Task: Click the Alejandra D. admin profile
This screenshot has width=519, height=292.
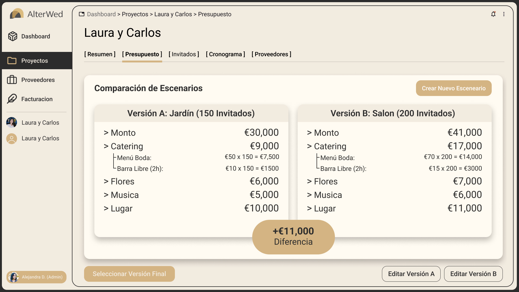Action: point(36,277)
